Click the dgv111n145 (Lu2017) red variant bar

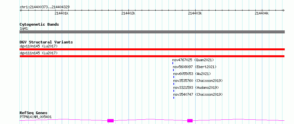(x=152, y=56)
